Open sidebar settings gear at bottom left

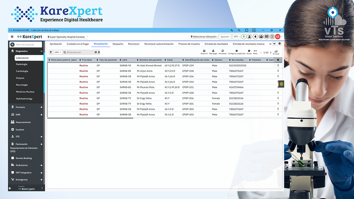(10, 189)
